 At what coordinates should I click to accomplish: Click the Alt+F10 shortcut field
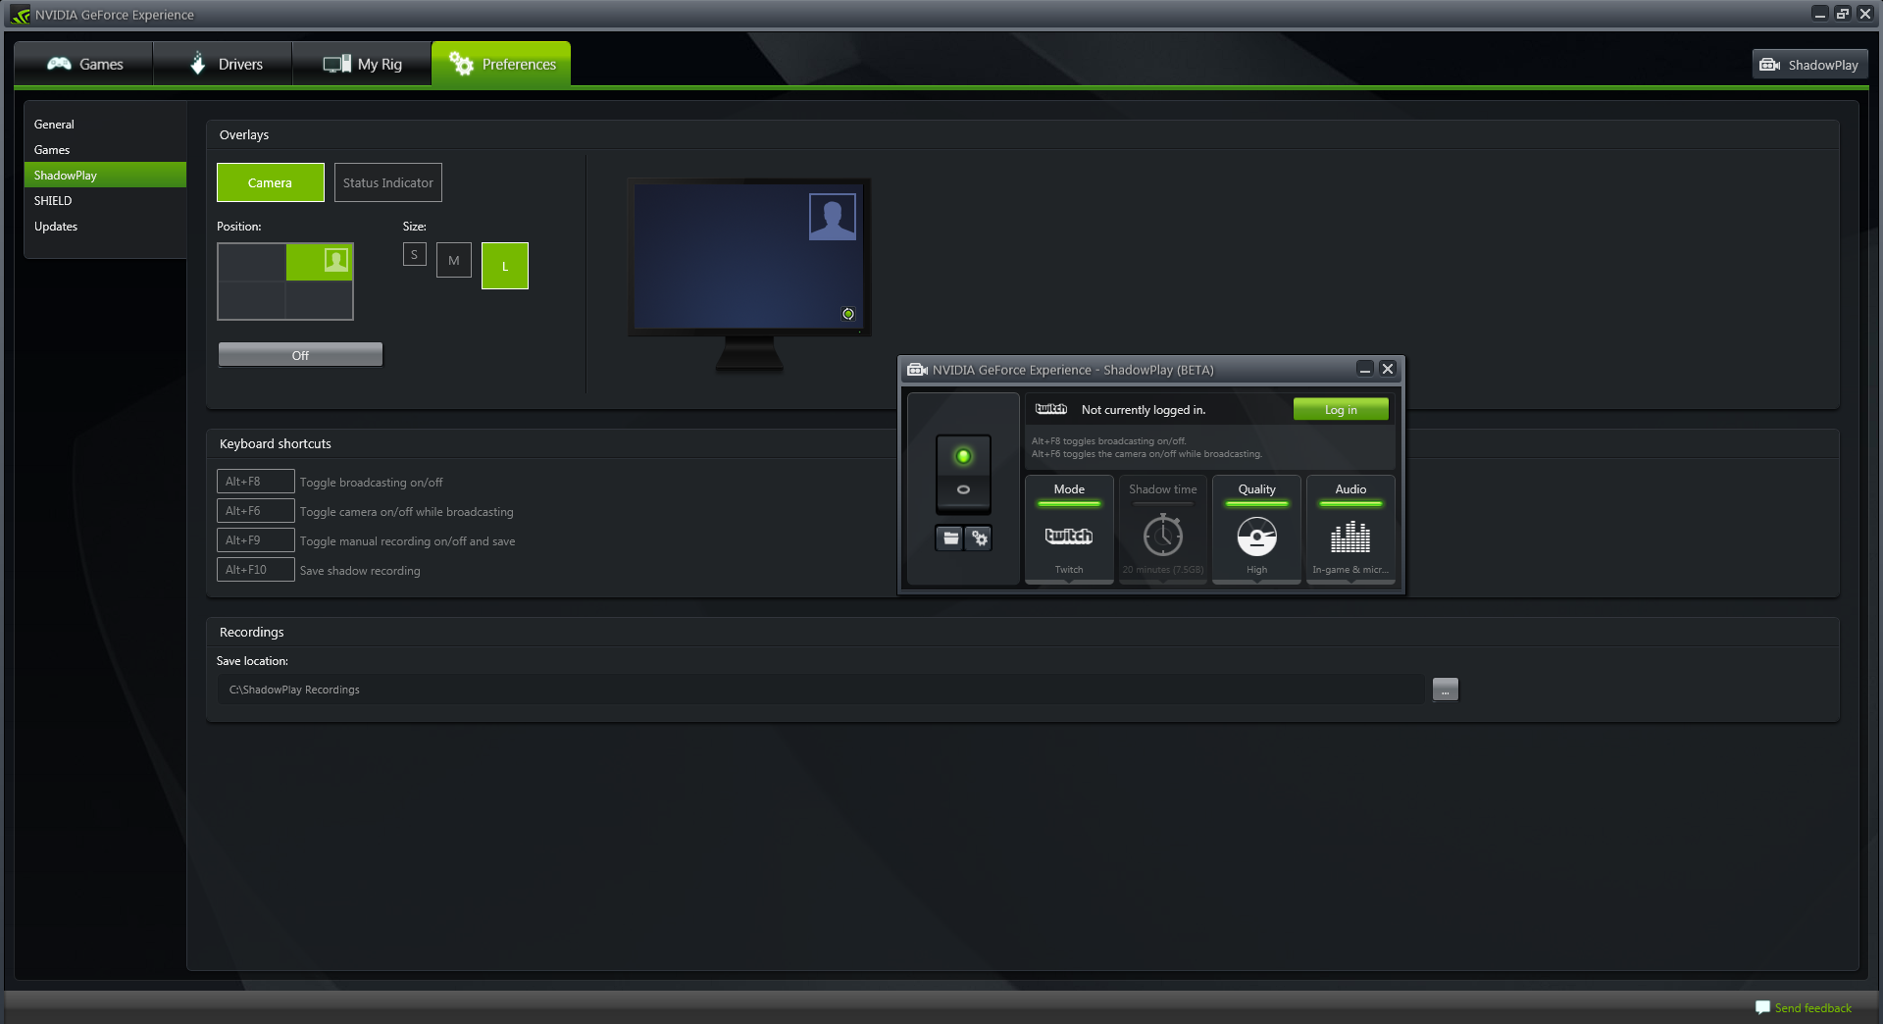coord(255,570)
